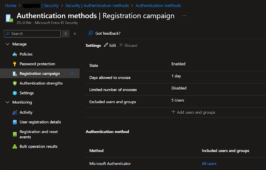Viewport: 266px width, 170px height.
Task: Collapse the Manage section
Action: click(7, 44)
